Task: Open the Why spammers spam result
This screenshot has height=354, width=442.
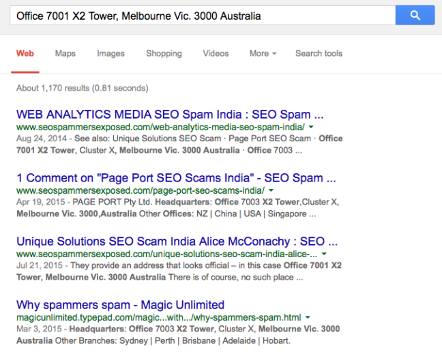Action: pos(120,305)
